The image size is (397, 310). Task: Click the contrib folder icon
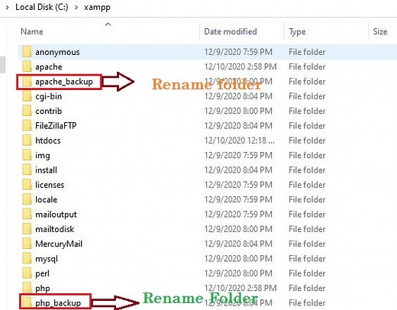coord(27,111)
